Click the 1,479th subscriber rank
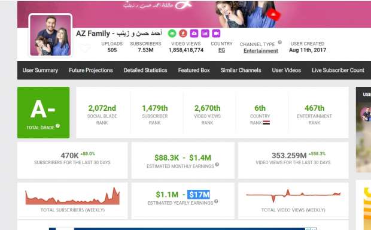Image resolution: width=371 pixels, height=230 pixels. tap(155, 108)
